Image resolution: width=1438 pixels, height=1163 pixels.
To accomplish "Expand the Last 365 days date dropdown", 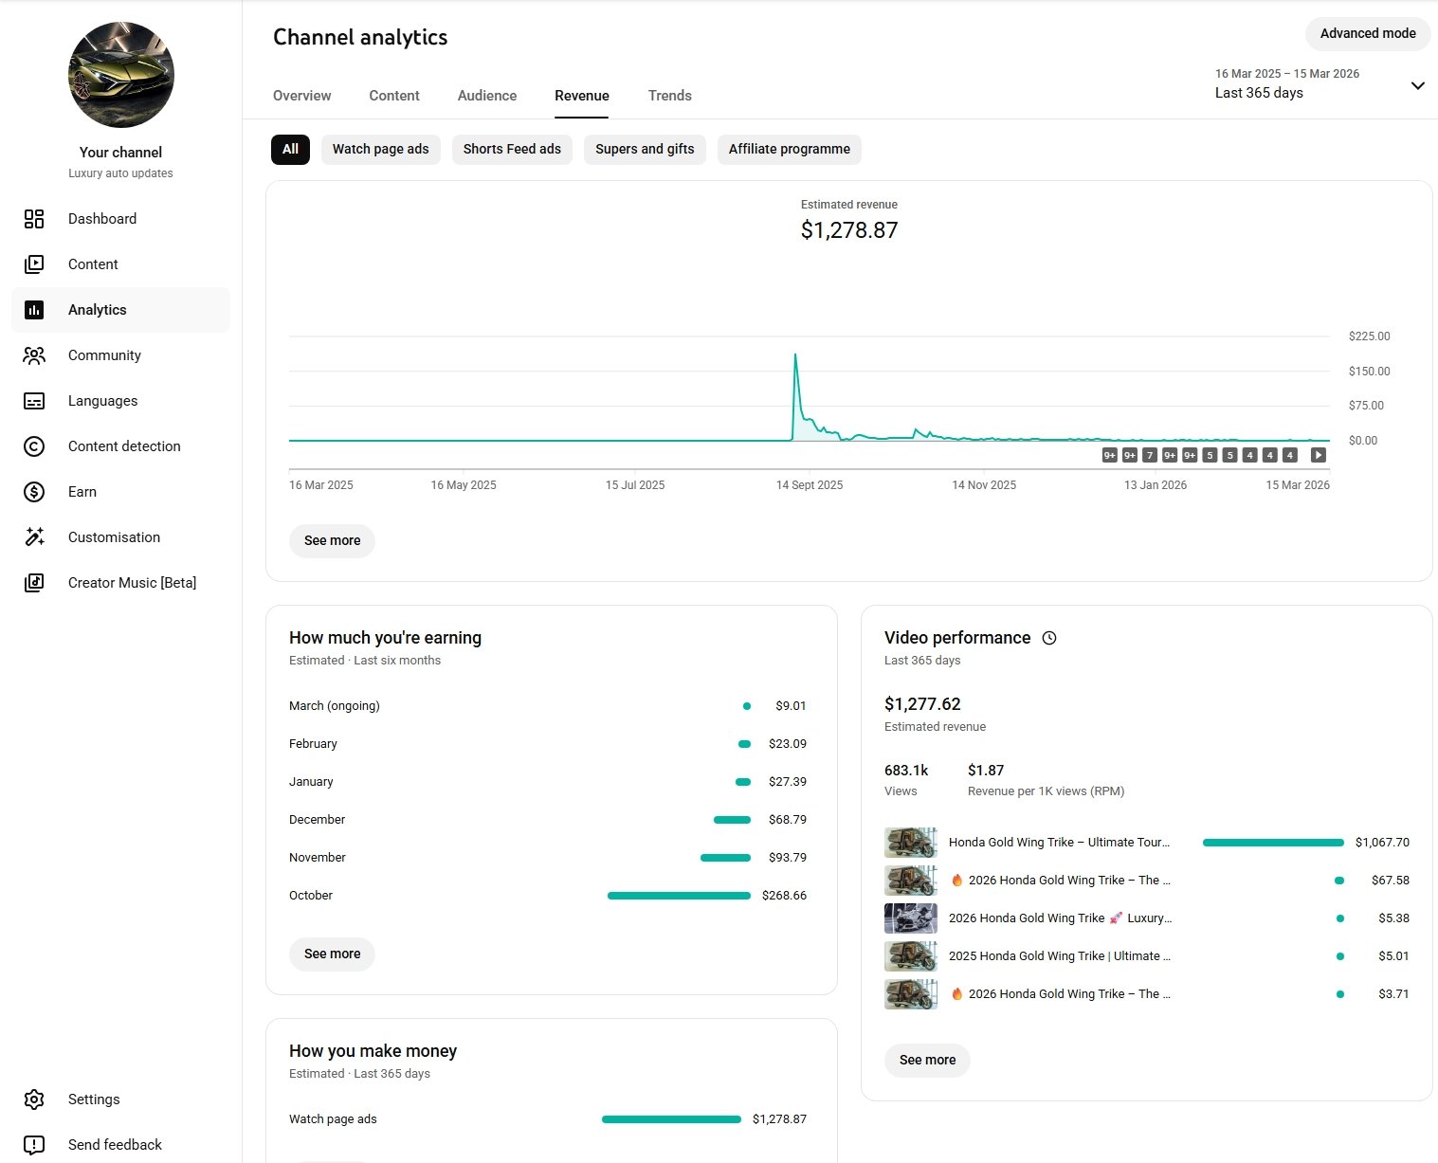I will [x=1417, y=85].
